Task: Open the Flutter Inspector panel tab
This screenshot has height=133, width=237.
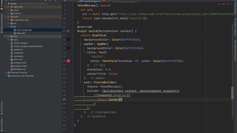Action: tap(236, 27)
